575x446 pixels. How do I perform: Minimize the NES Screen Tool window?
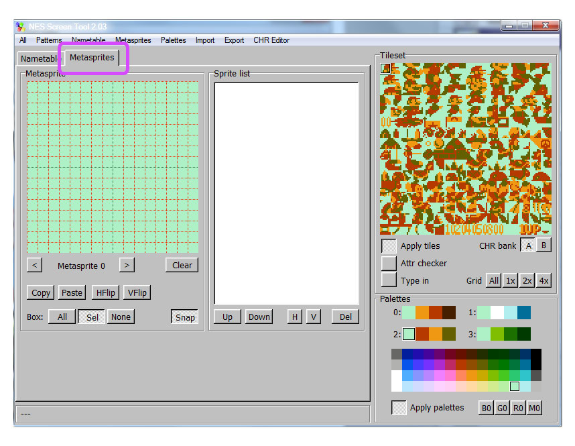click(509, 25)
